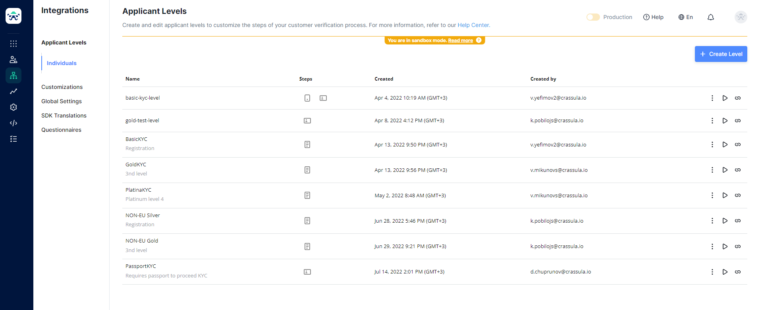The image size is (760, 310).
Task: Click the play icon for basic-kyc-level
Action: [x=725, y=98]
